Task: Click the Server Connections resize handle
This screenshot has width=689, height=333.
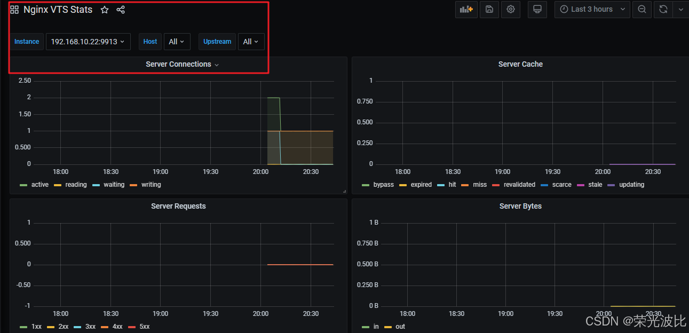Action: (x=344, y=191)
